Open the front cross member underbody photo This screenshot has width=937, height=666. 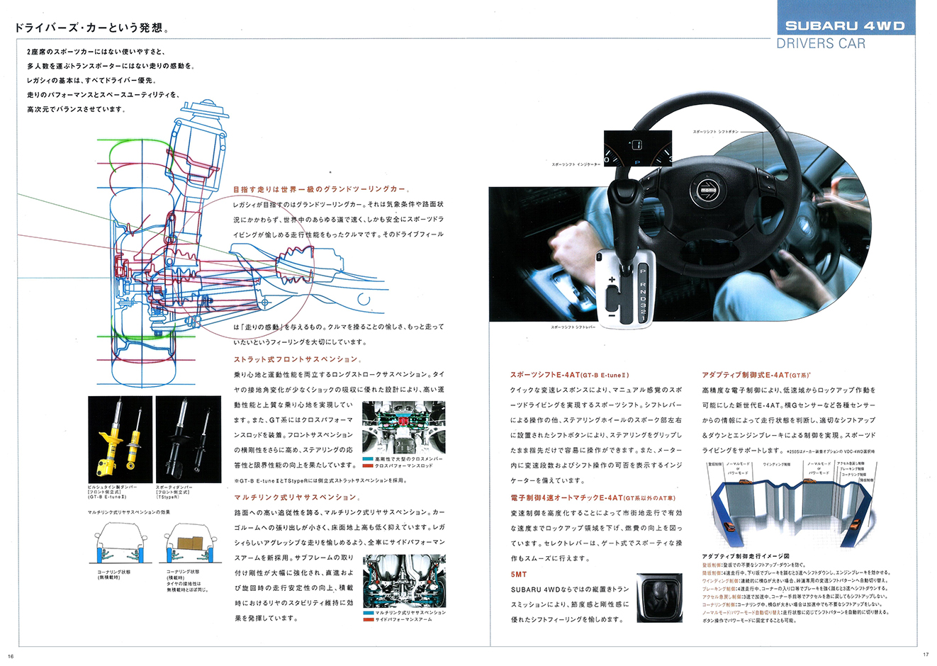pos(404,429)
